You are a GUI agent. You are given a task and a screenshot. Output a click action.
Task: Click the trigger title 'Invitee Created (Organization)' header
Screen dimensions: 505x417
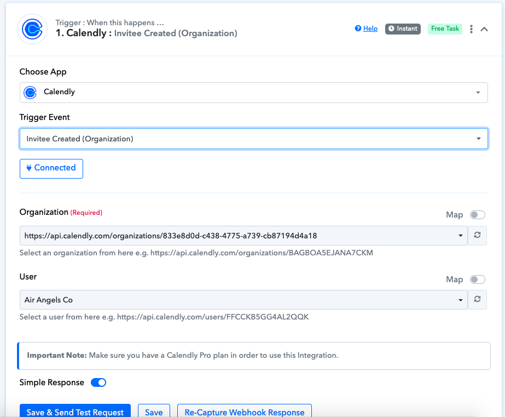click(x=176, y=33)
